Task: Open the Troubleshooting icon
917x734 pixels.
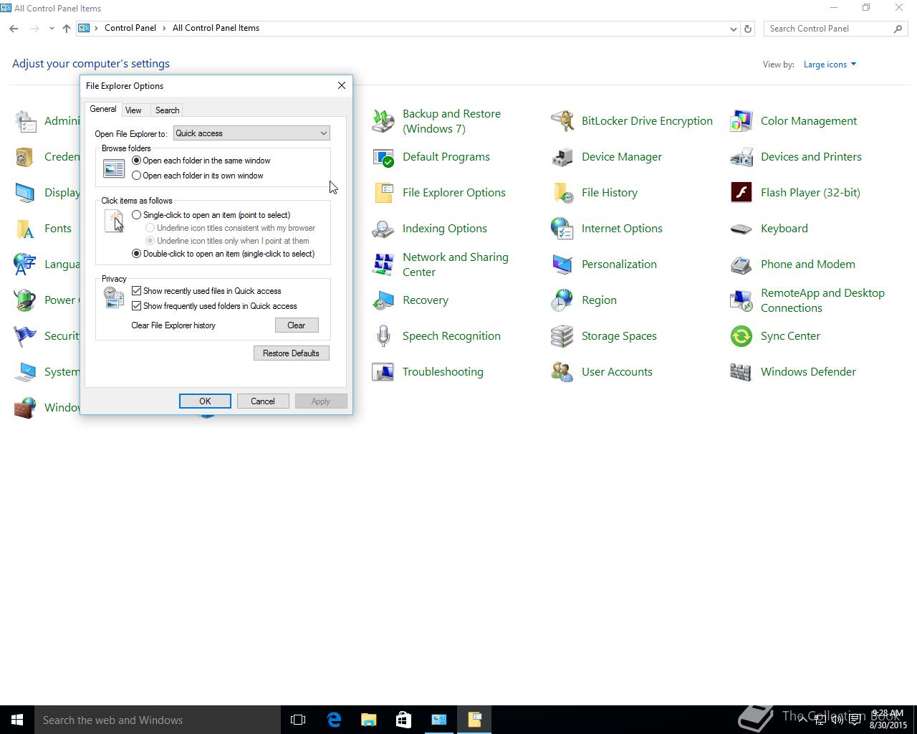Action: pyautogui.click(x=383, y=372)
